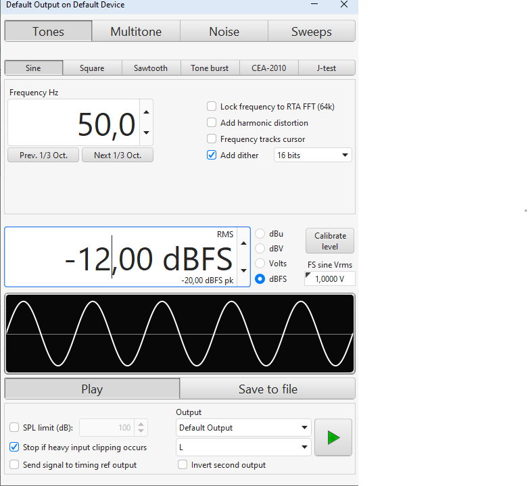Enable Lock frequency to RTA FFT
The width and height of the screenshot is (528, 486).
212,107
